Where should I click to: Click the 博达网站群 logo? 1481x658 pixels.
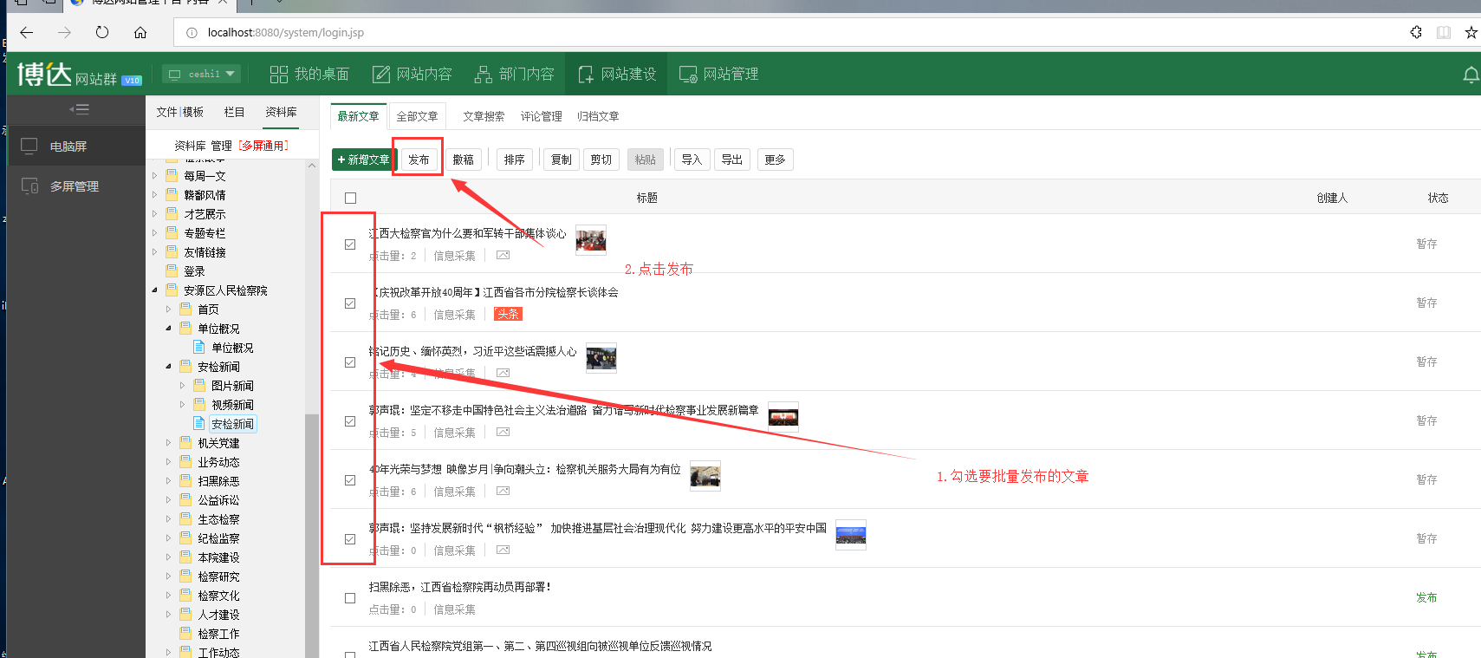[x=79, y=75]
